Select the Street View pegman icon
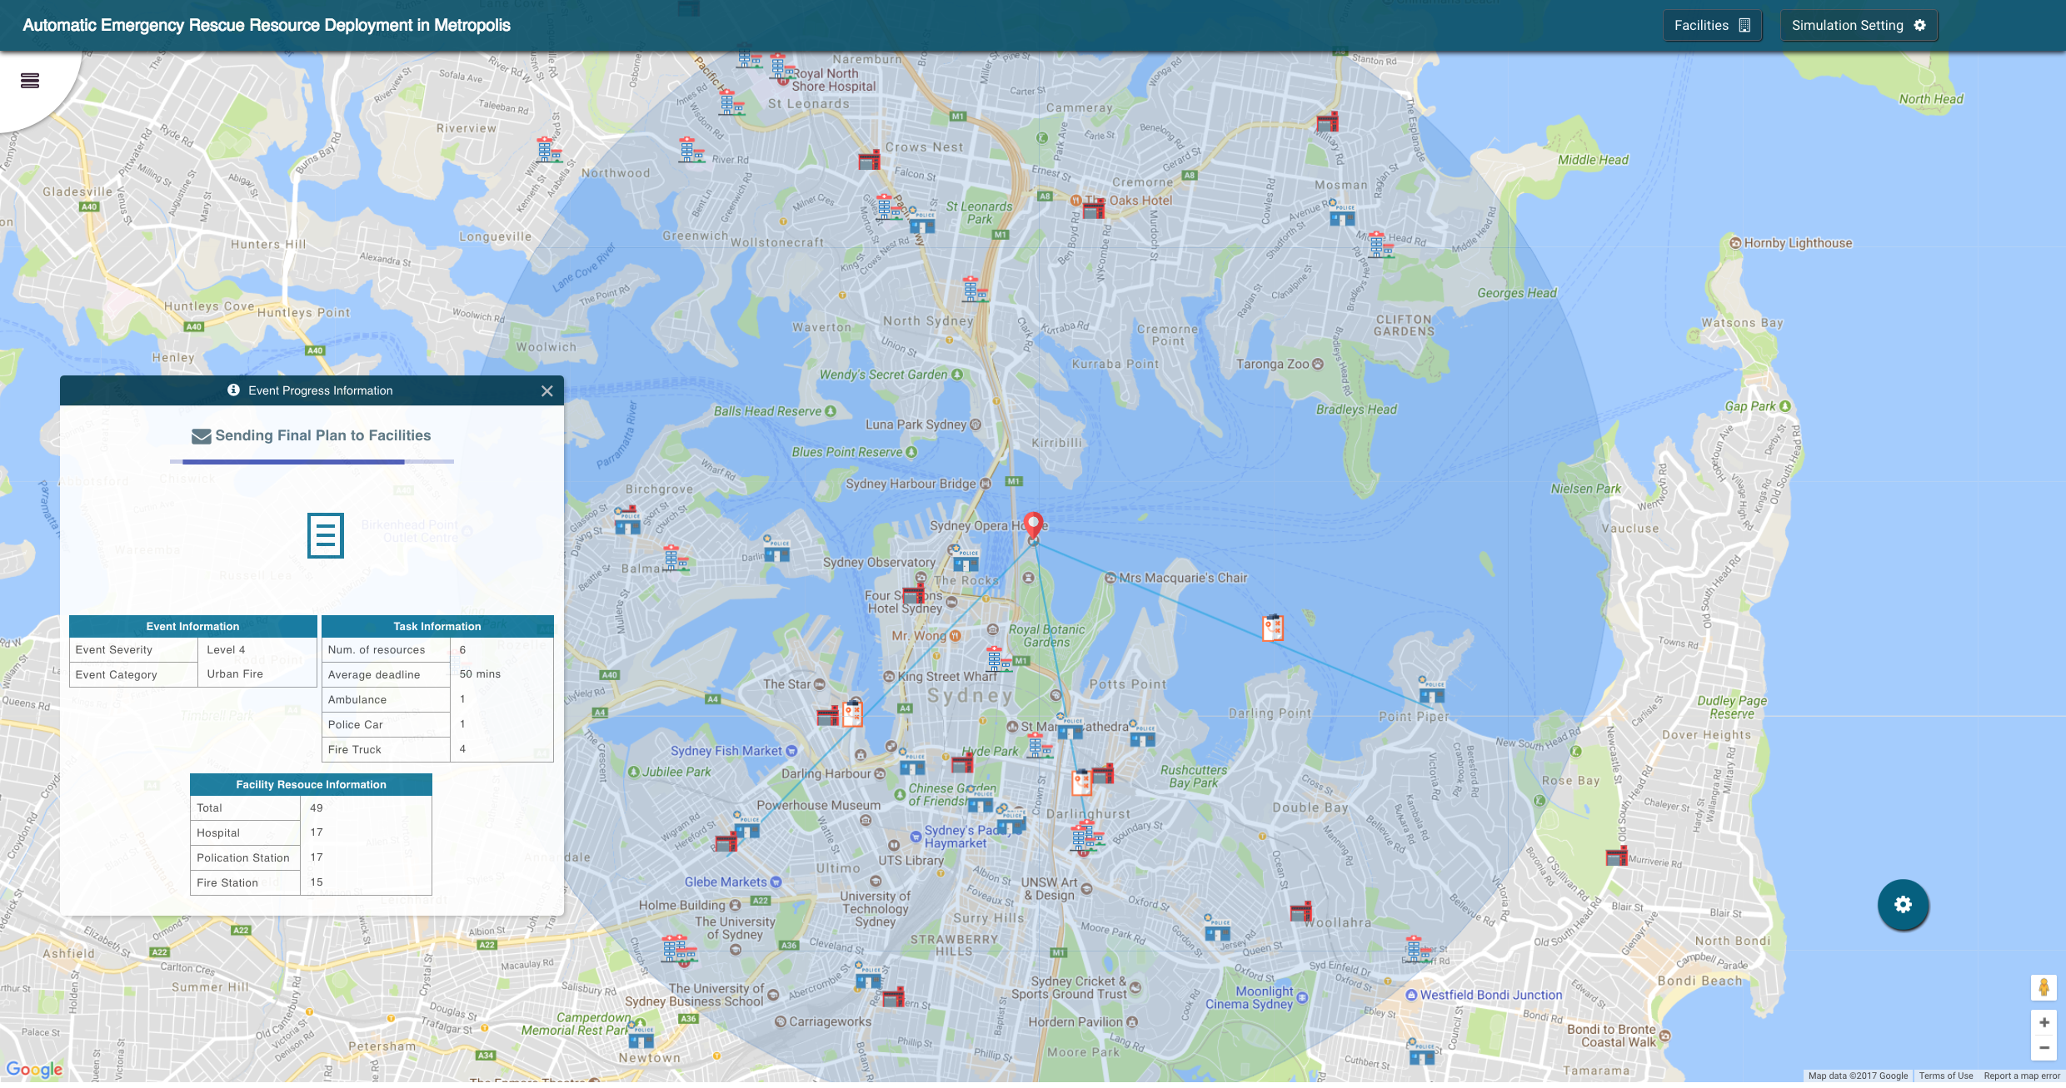Image resolution: width=2066 pixels, height=1088 pixels. 2044,987
